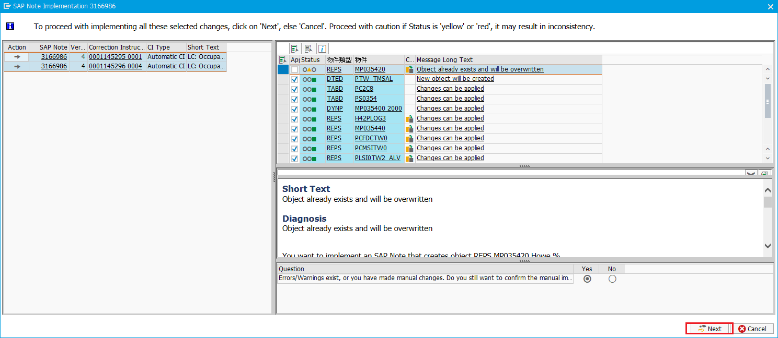
Task: Click the 'Short Text' column header in notes table
Action: 207,47
